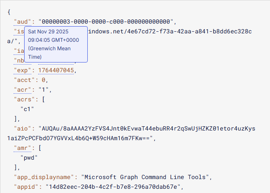Click the "acr" claim key
270x193 pixels.
pos(22,90)
